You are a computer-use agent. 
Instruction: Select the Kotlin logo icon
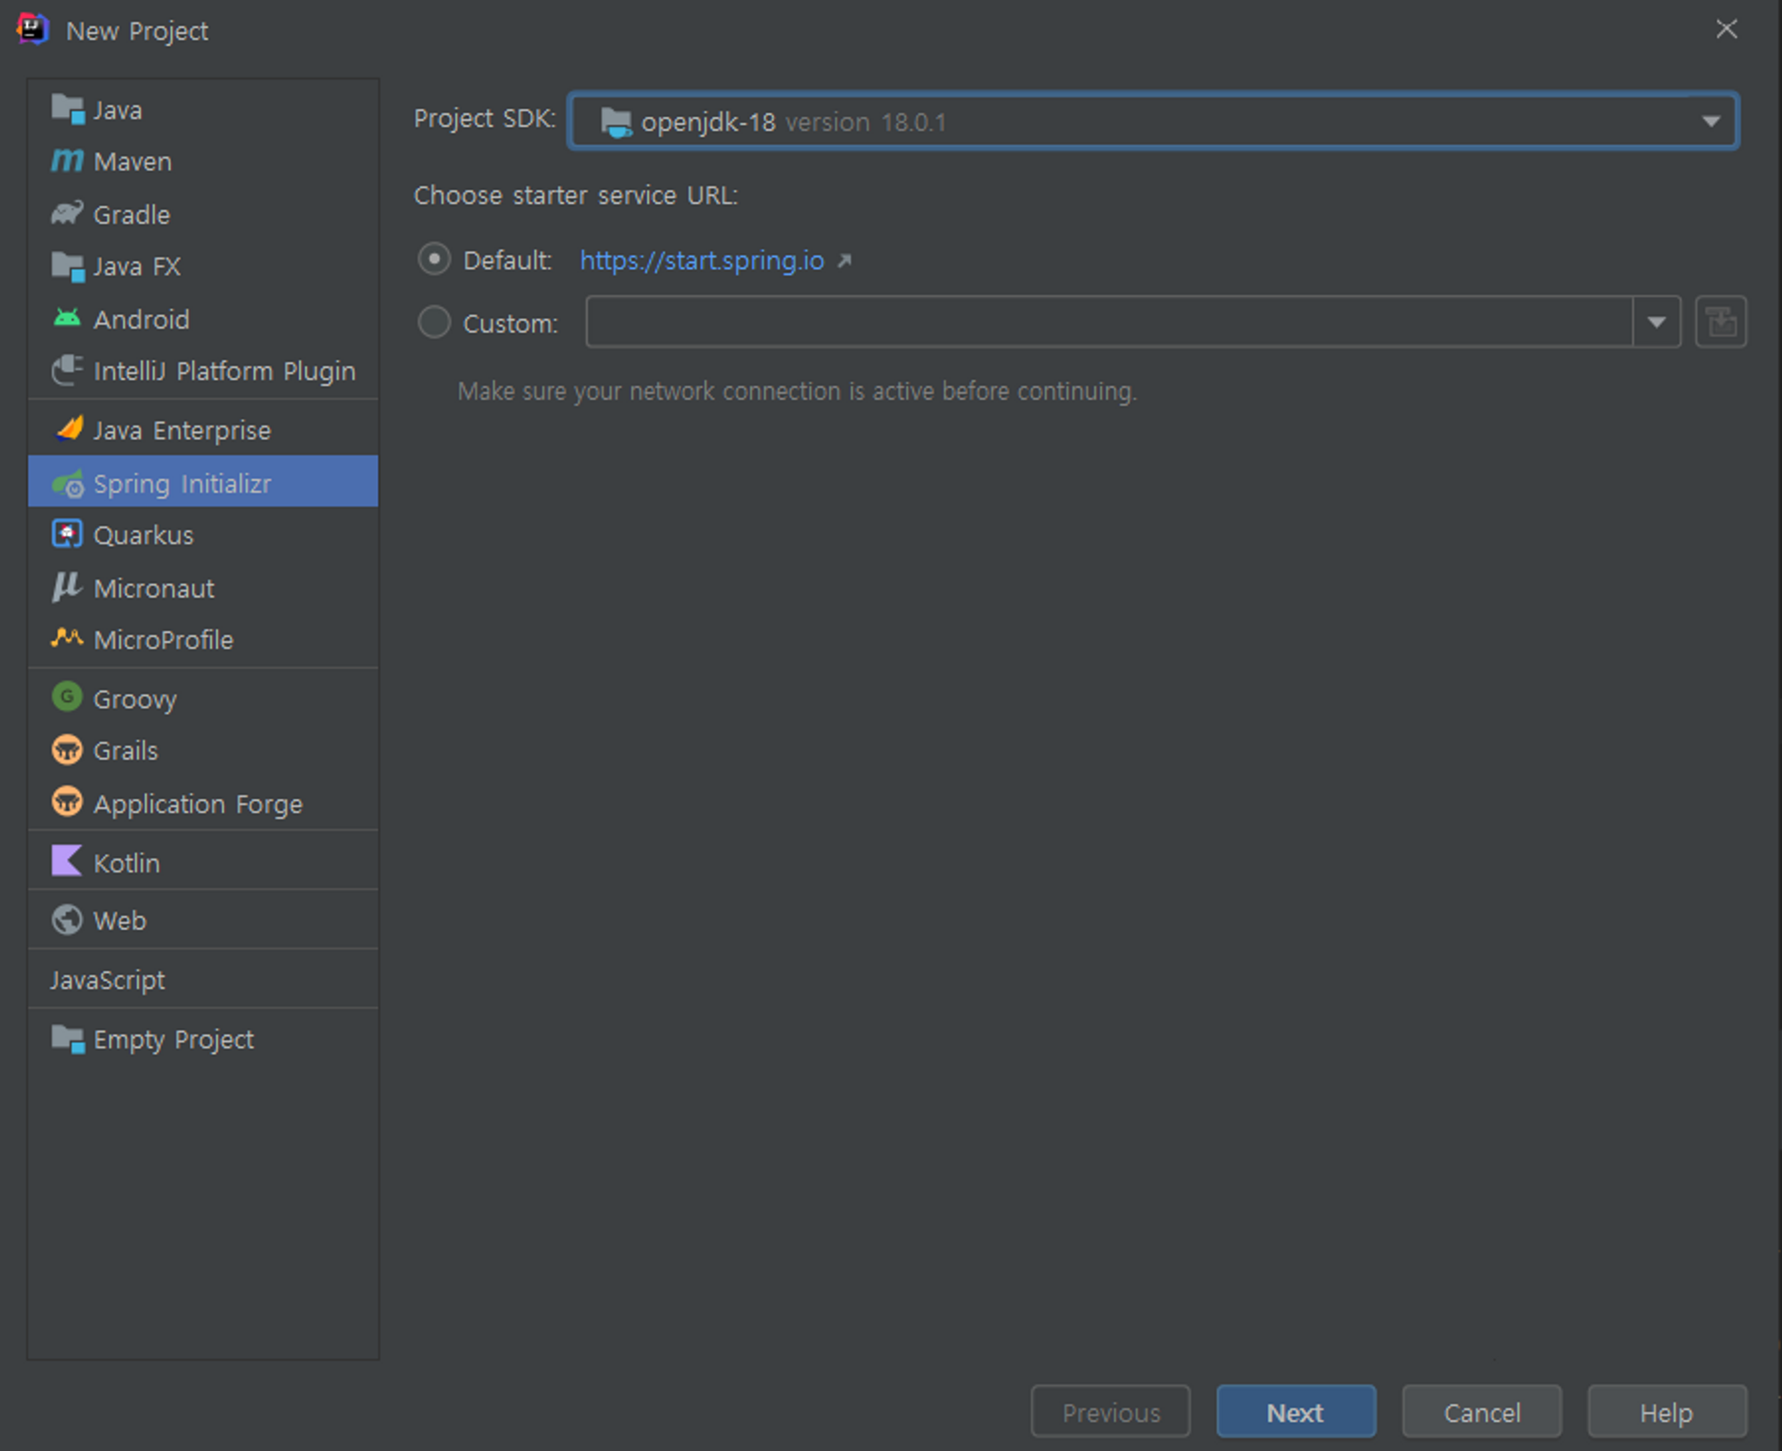coord(67,861)
